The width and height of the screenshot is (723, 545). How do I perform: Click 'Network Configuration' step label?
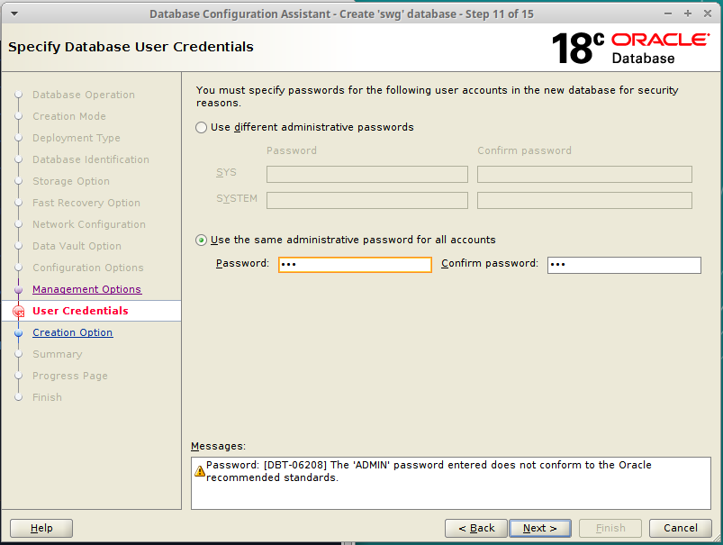click(89, 224)
